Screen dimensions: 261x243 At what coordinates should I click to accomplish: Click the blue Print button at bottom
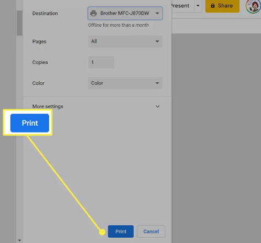121,231
